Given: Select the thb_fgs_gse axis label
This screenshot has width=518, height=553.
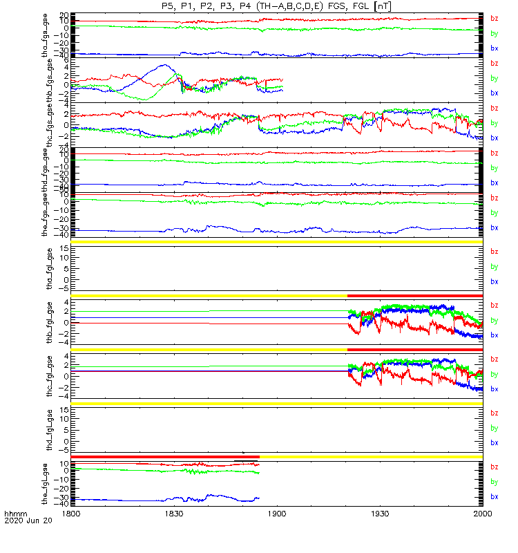Looking at the screenshot, I should click(49, 80).
